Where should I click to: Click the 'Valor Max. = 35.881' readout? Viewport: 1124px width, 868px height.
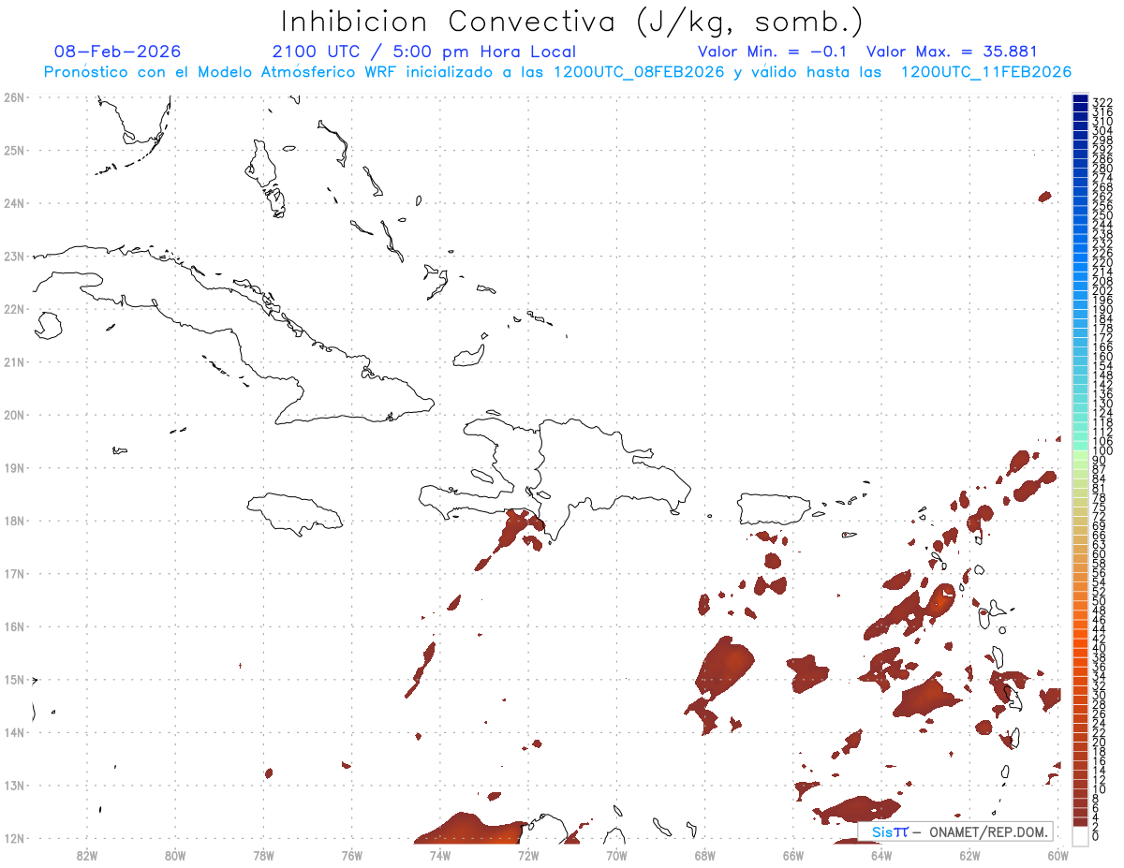coord(952,51)
